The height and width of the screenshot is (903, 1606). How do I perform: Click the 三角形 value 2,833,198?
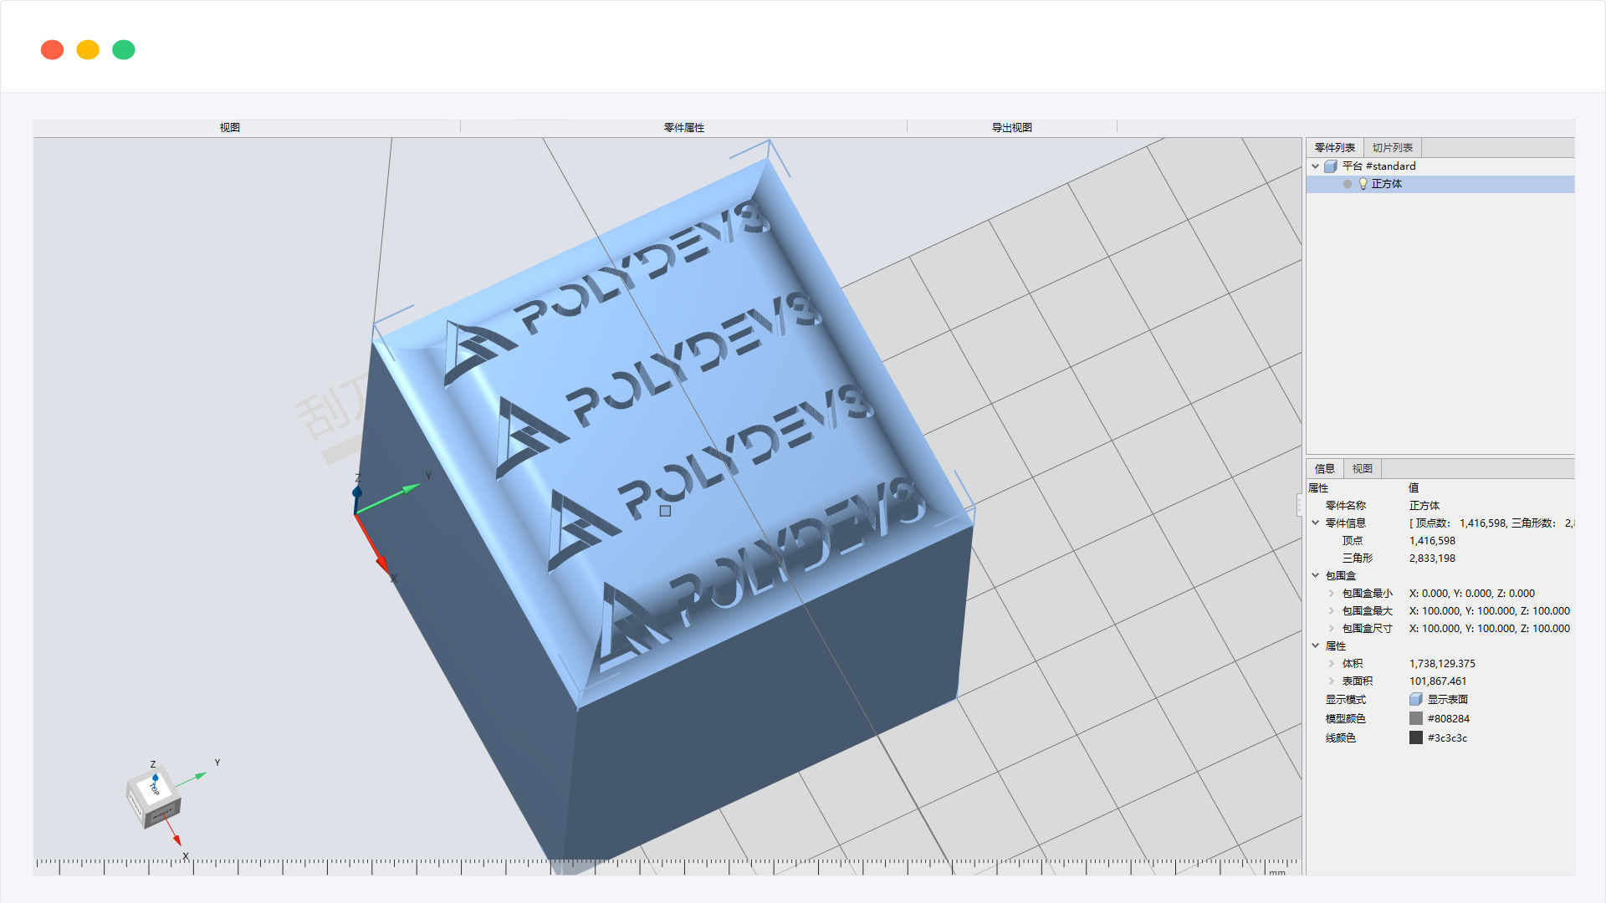[1432, 559]
